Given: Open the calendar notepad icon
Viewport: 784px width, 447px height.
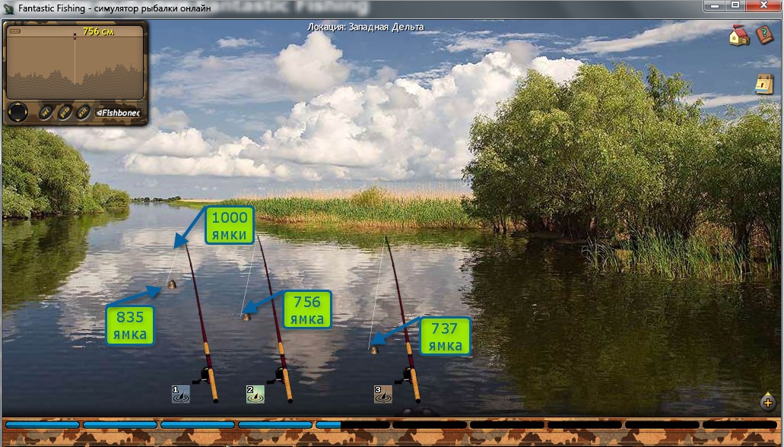Looking at the screenshot, I should click(x=763, y=84).
